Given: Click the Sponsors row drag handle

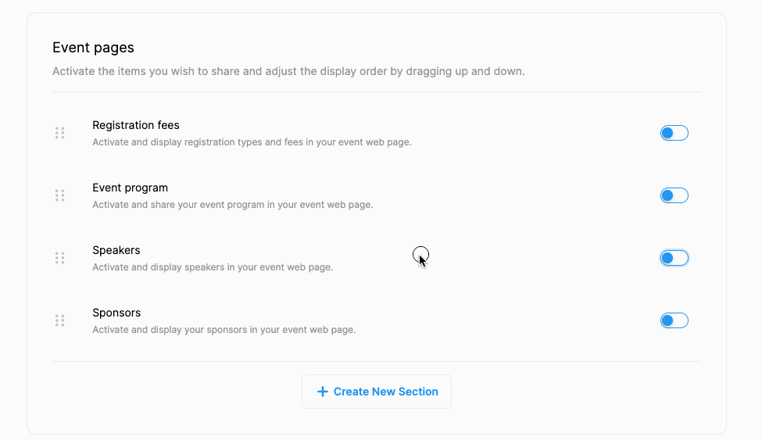Looking at the screenshot, I should [59, 320].
